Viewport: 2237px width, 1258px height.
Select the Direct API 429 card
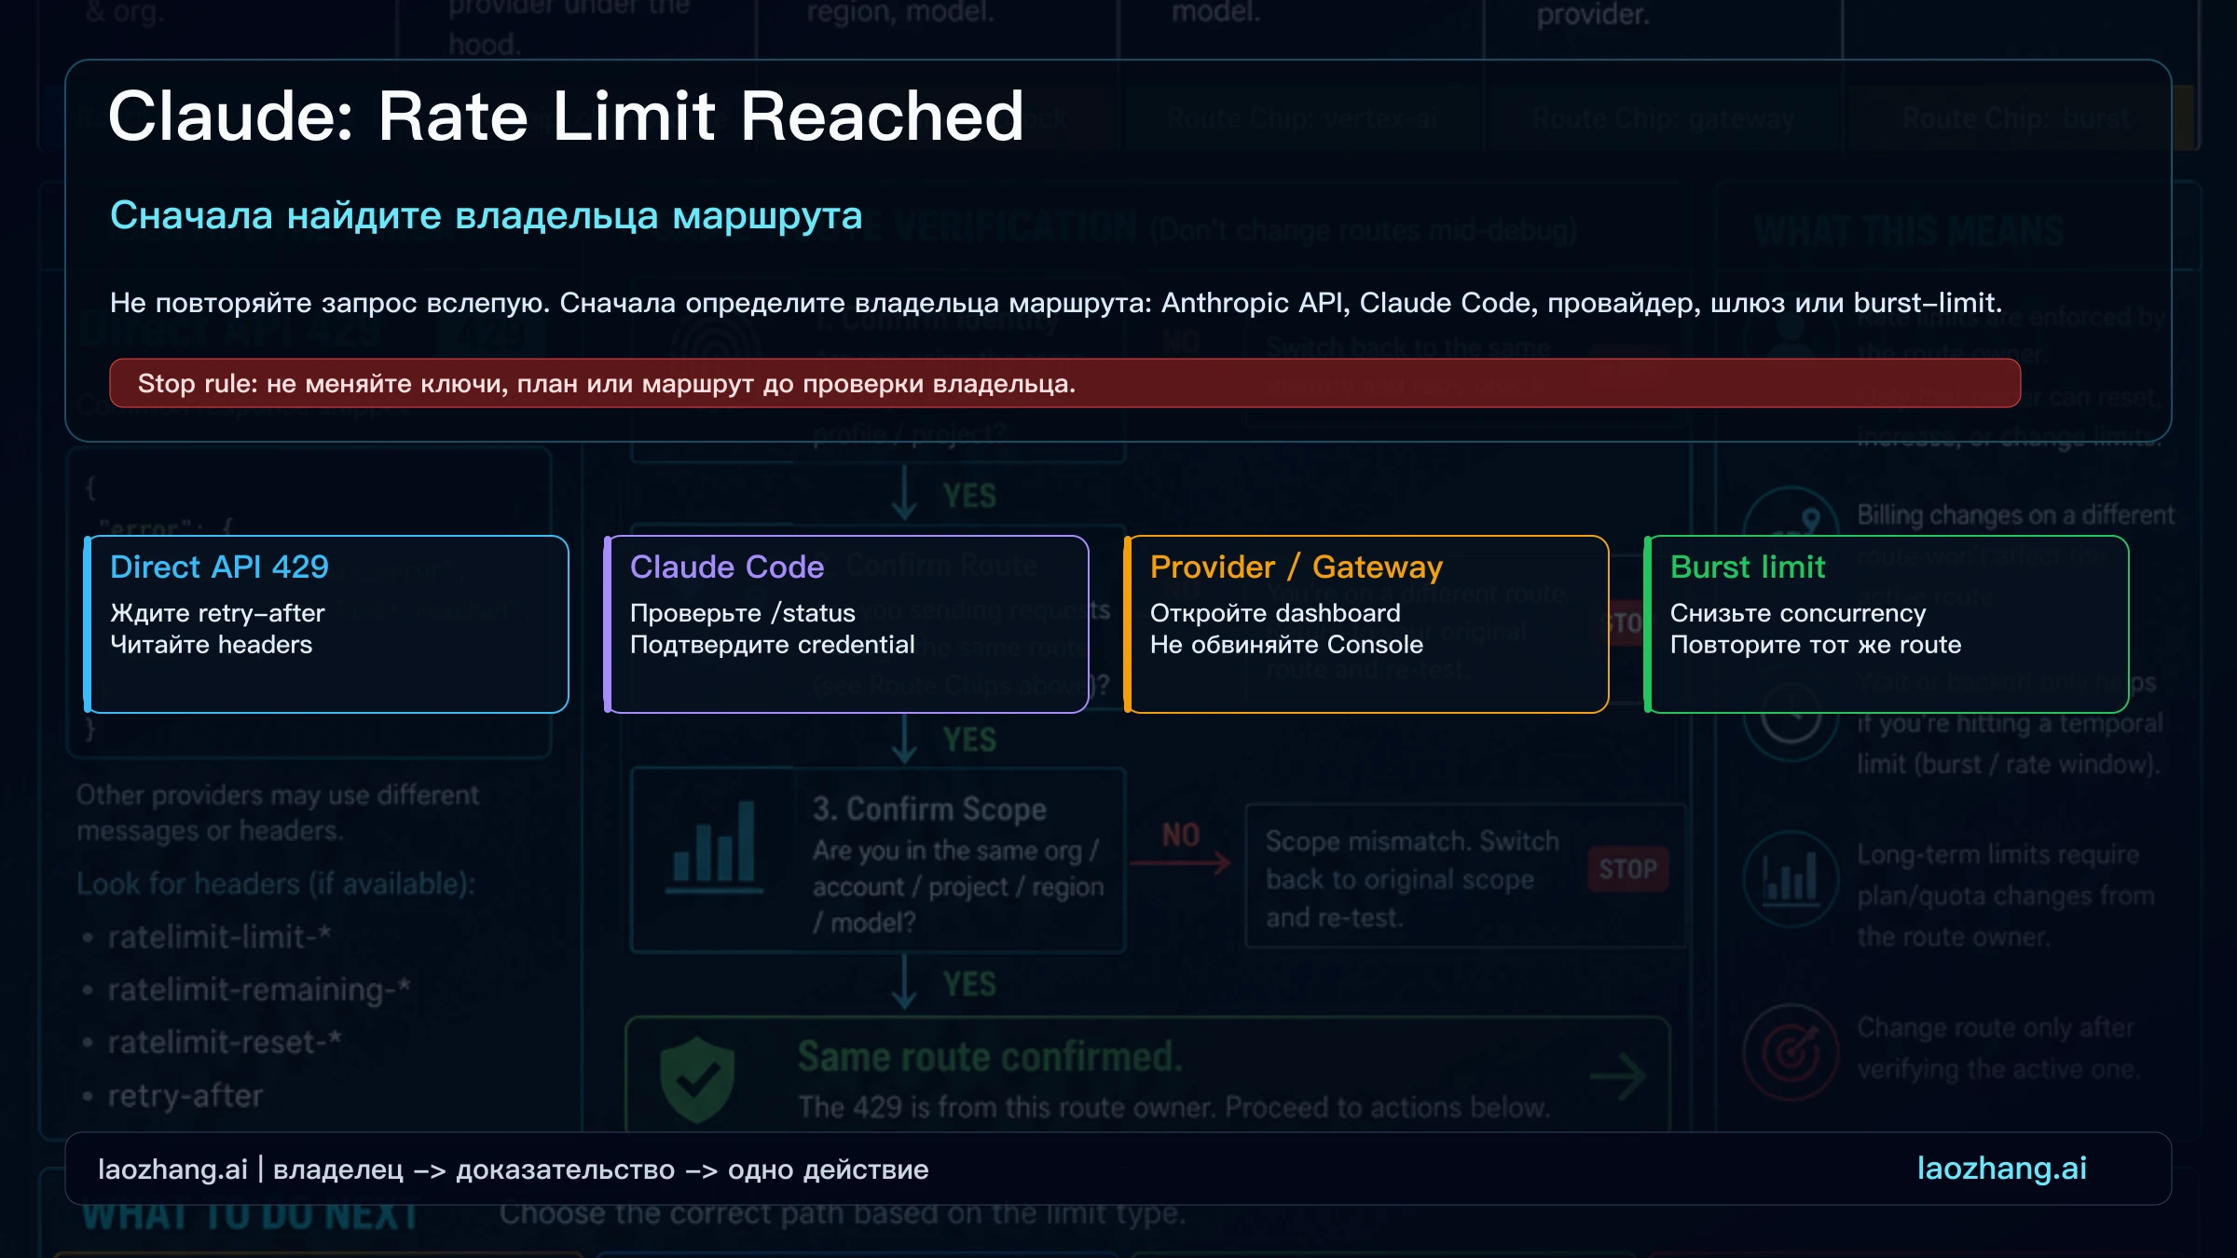point(326,624)
